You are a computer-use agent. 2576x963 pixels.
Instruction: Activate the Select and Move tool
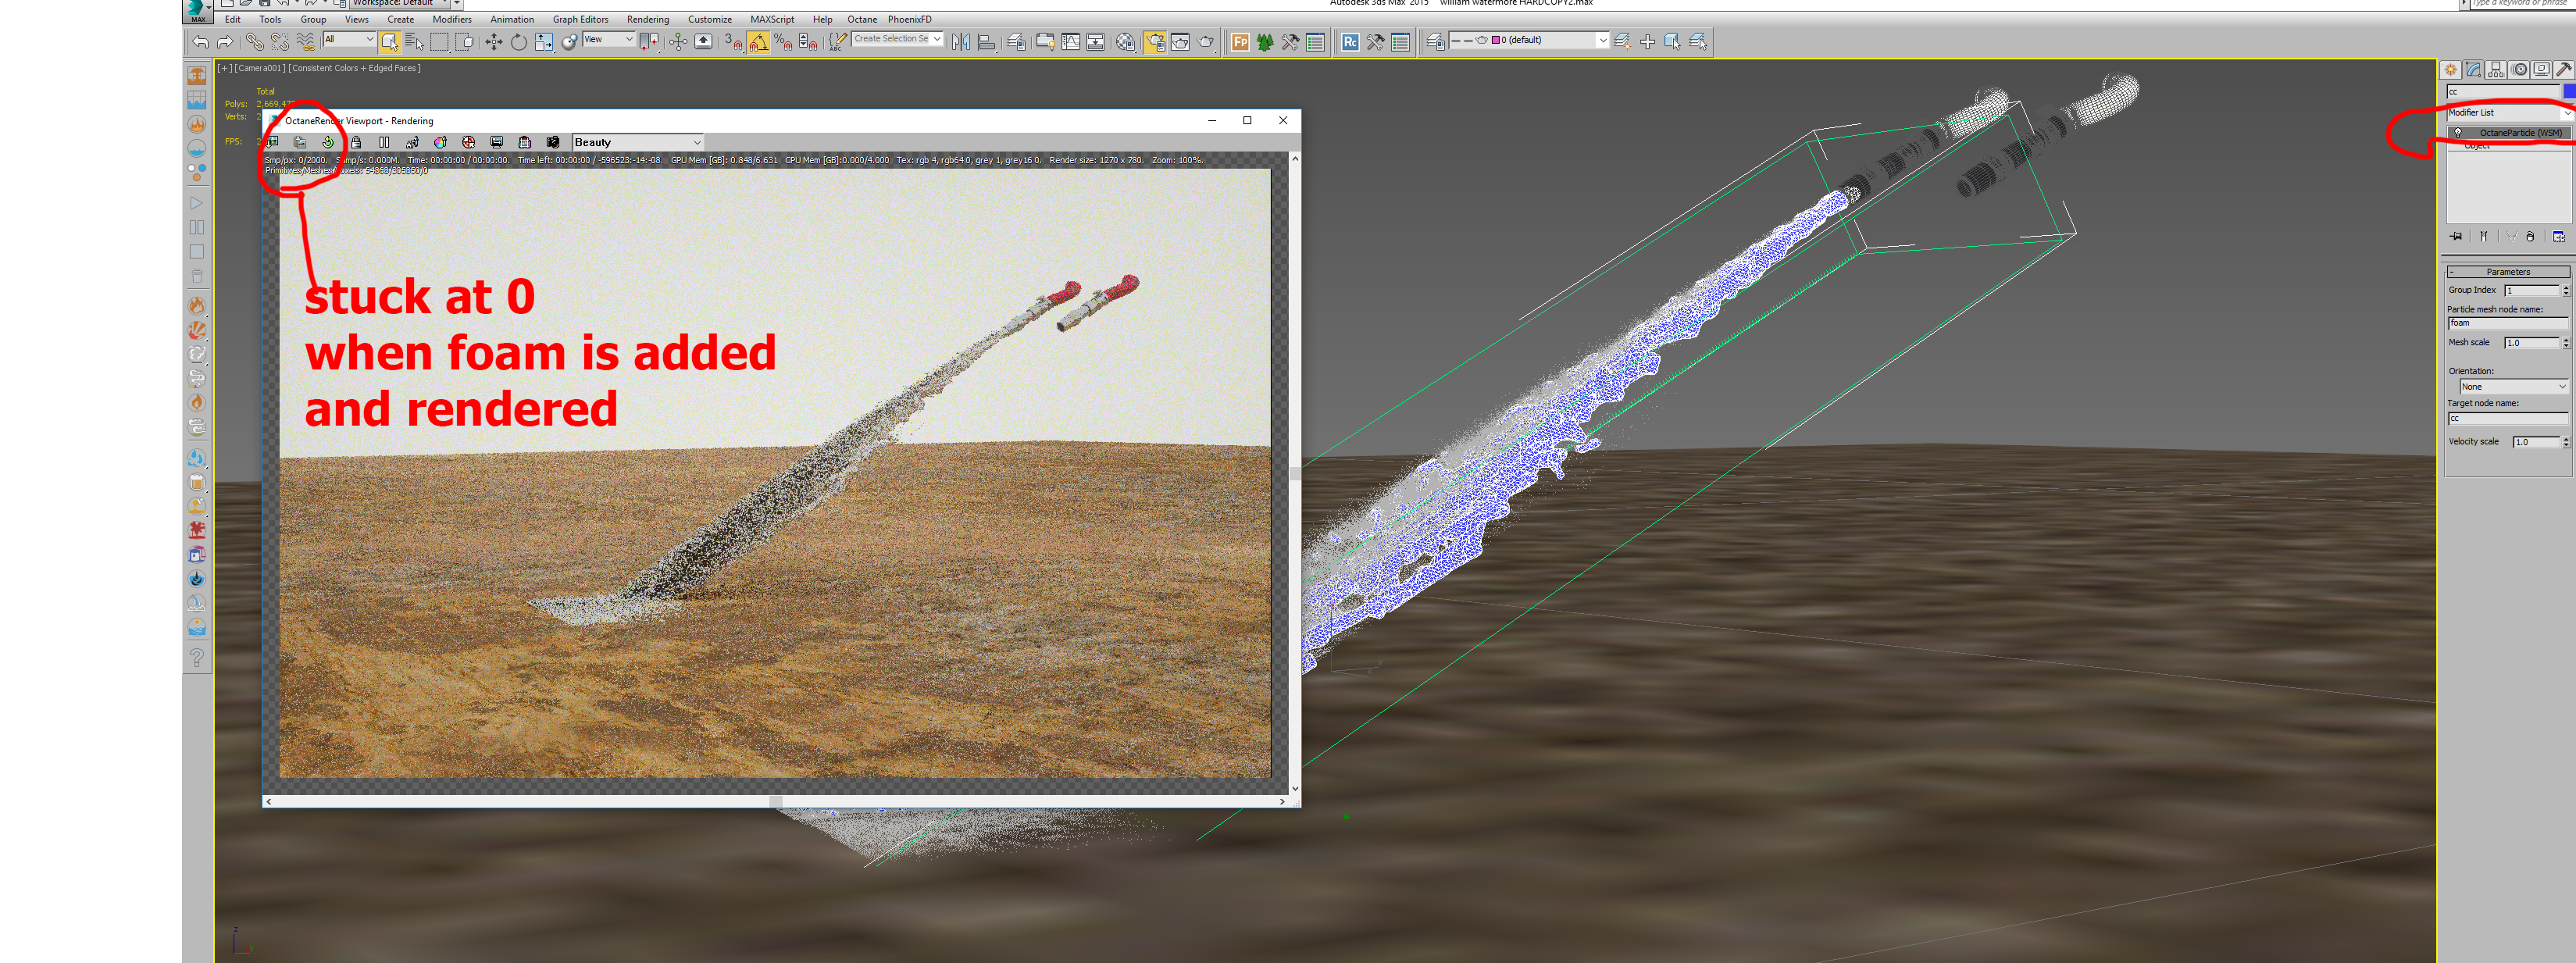pyautogui.click(x=494, y=41)
